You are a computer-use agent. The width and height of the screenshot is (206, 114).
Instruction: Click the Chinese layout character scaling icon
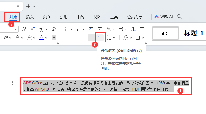pos(109,29)
